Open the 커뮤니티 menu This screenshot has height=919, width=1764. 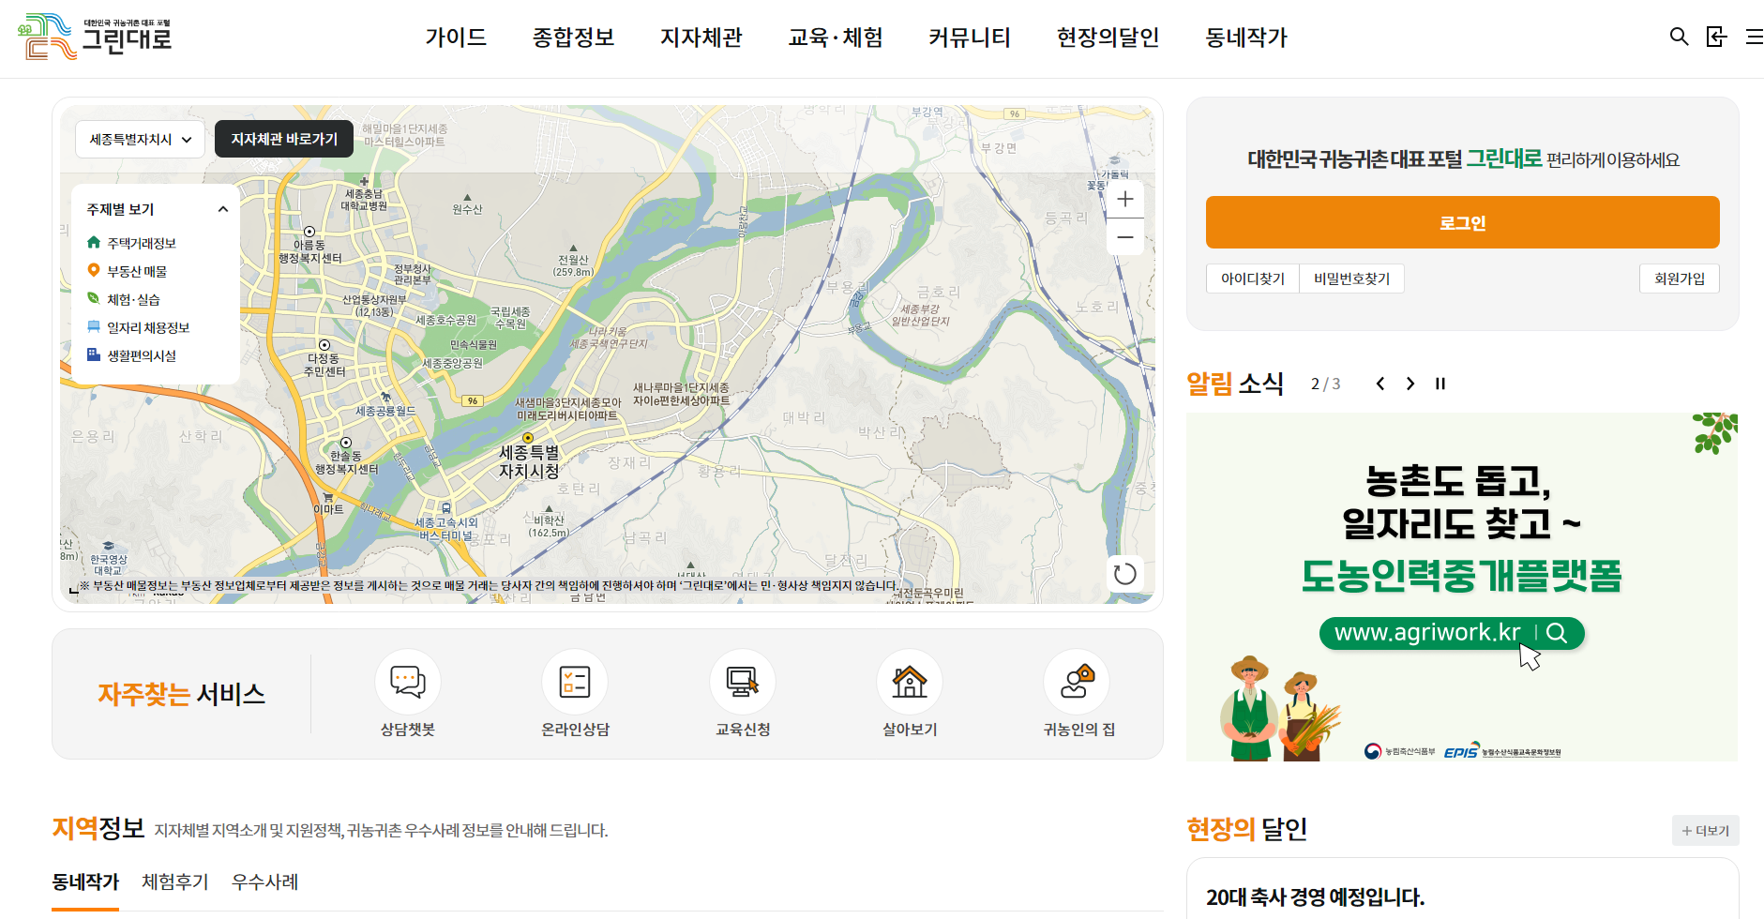click(x=970, y=38)
